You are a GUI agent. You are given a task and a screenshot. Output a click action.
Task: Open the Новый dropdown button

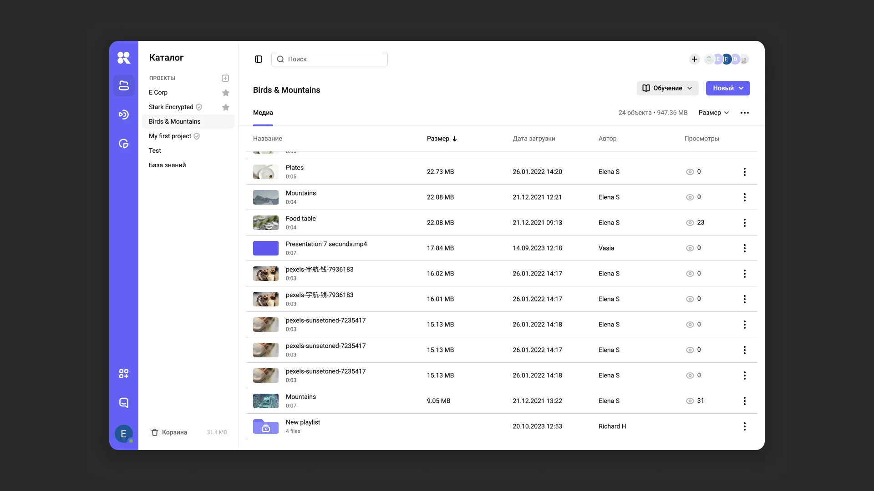(727, 88)
